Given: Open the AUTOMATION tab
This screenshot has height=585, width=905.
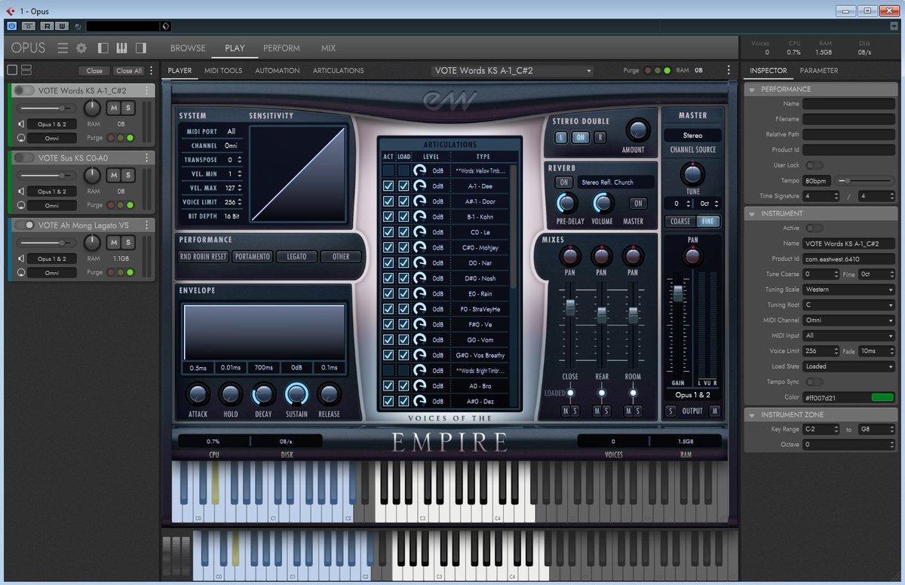Looking at the screenshot, I should click(x=278, y=71).
